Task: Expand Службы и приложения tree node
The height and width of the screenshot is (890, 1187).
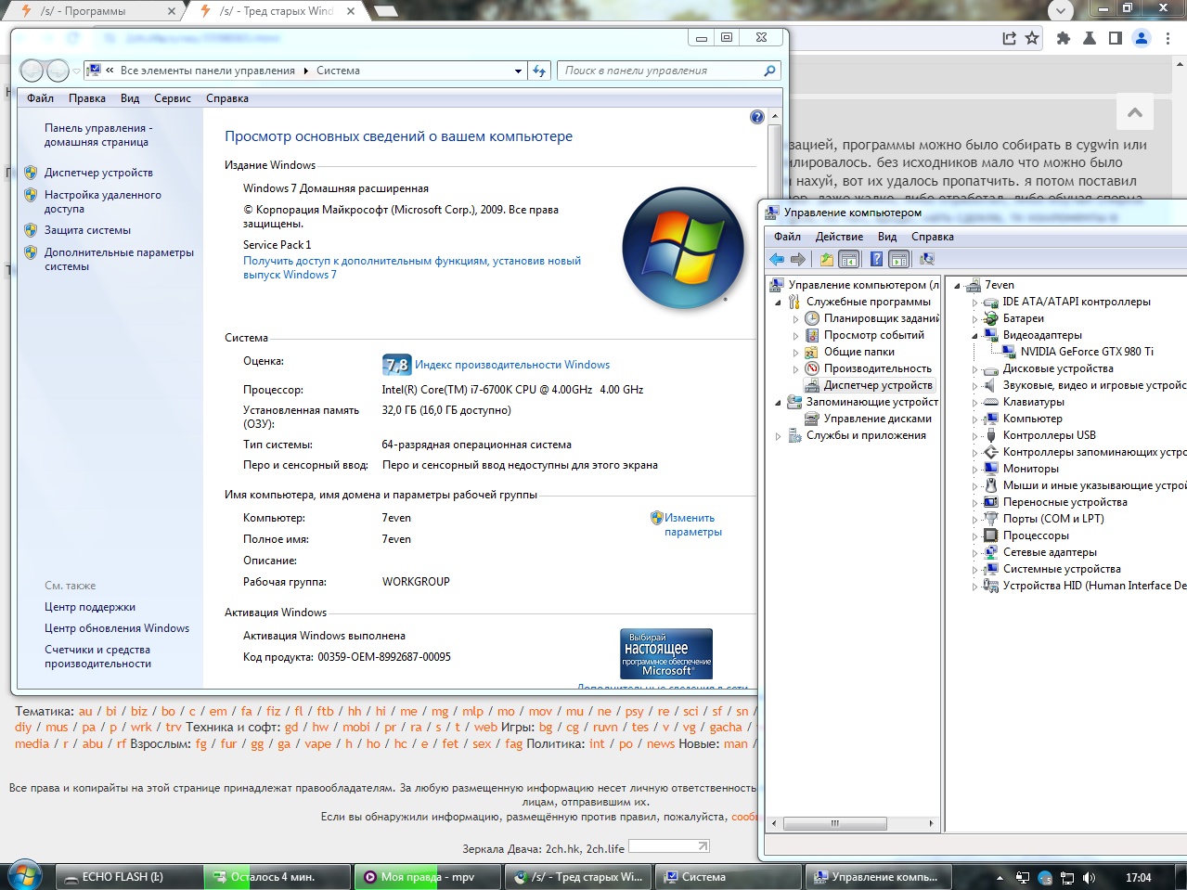Action: pos(778,436)
